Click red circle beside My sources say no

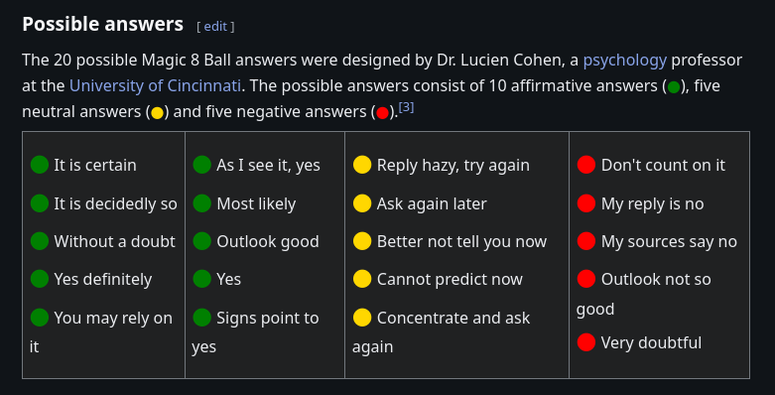[x=586, y=241]
